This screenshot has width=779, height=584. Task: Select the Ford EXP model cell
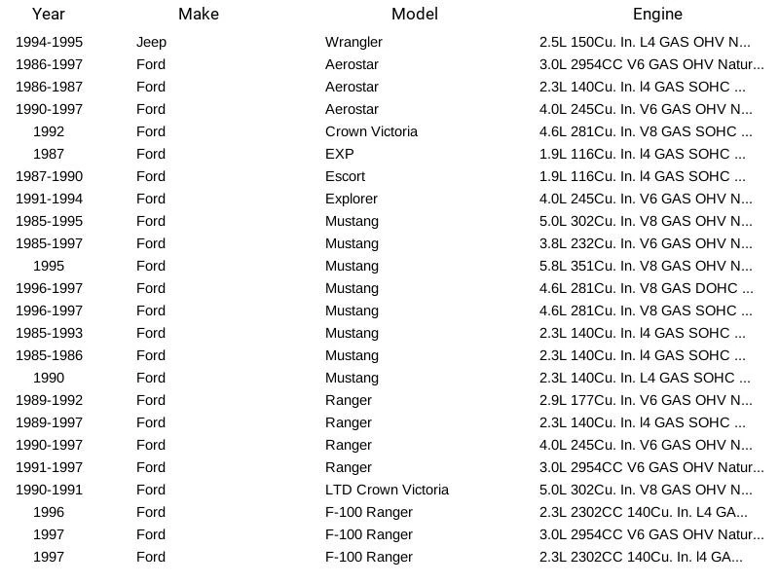[340, 154]
